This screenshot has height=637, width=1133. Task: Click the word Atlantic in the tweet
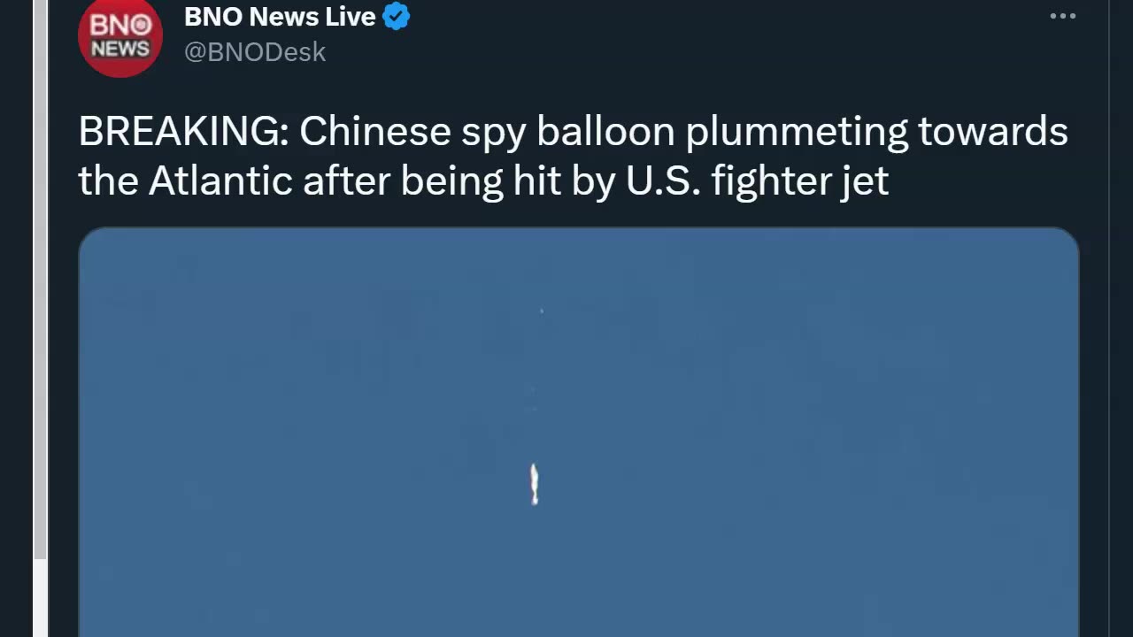[220, 181]
